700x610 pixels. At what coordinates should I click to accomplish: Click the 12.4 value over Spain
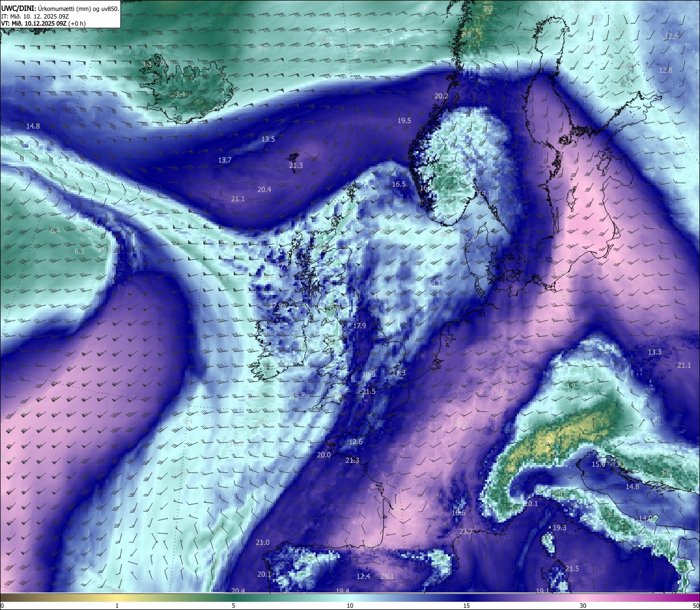tap(363, 577)
